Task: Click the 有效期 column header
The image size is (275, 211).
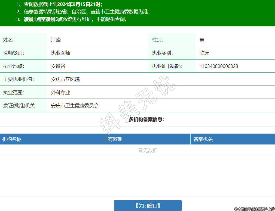Action: click(x=115, y=139)
